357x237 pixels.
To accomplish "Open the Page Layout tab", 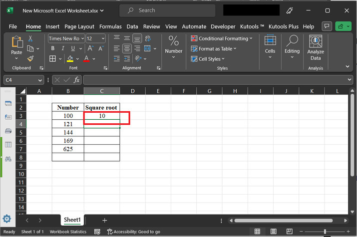I will 79,26.
